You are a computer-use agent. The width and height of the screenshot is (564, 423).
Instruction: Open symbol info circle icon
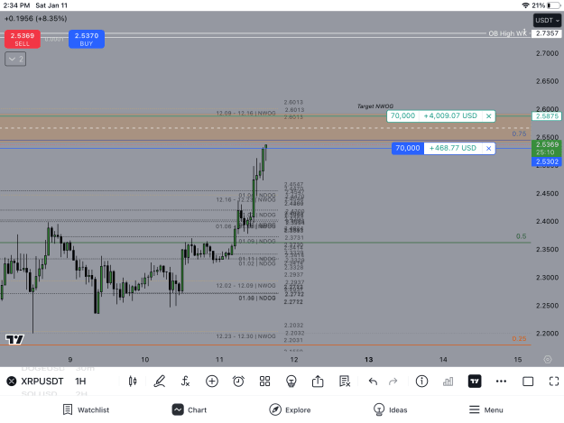tap(421, 382)
